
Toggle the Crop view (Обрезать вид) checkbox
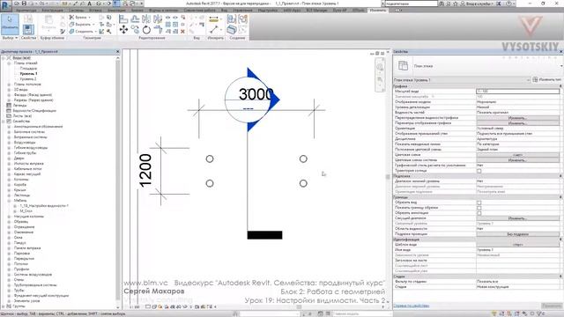point(479,203)
